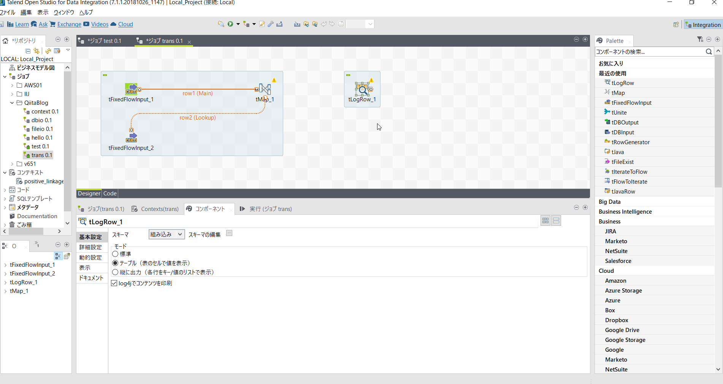Toggle log4j print contents checkbox
The width and height of the screenshot is (723, 384).
click(x=114, y=283)
